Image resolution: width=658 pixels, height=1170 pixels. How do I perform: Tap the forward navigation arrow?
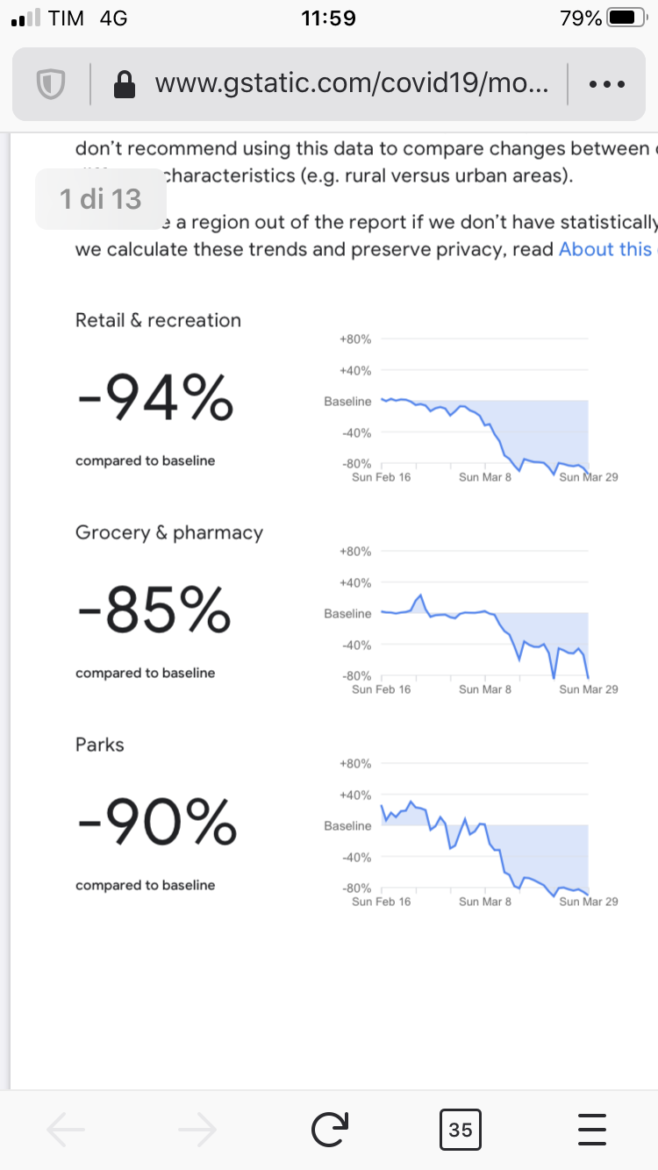click(197, 1130)
